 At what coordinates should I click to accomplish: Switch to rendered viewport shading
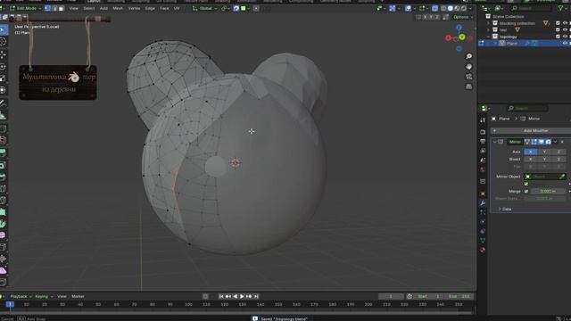[464, 8]
